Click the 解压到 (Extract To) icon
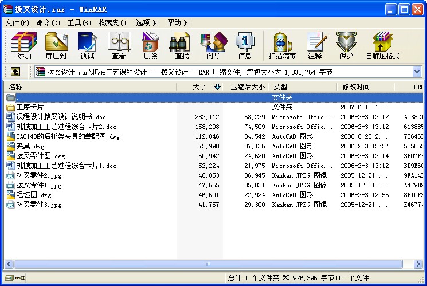This screenshot has width=427, height=286. [56, 45]
